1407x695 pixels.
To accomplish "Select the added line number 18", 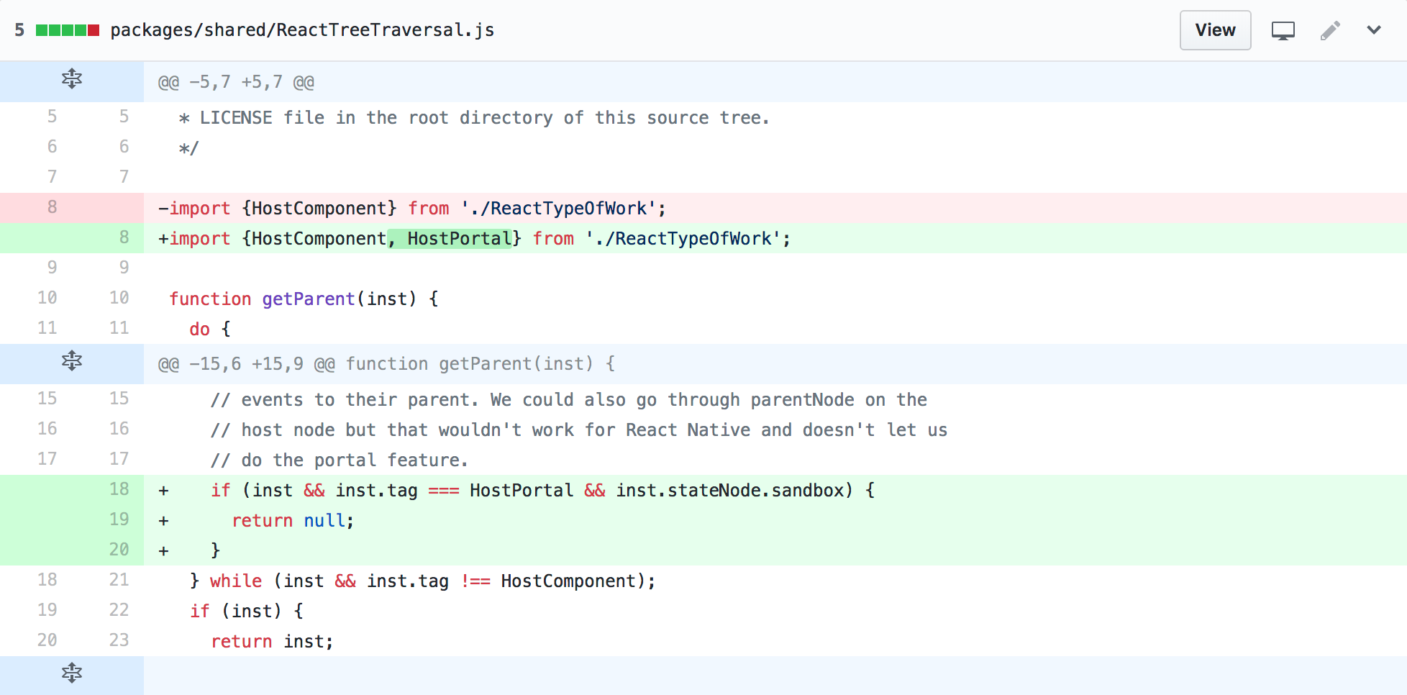I will point(119,489).
